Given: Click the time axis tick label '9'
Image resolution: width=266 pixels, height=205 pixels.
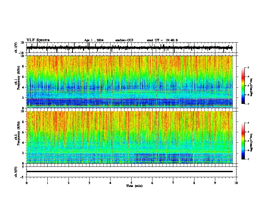Looking at the screenshot, I should point(215,183).
